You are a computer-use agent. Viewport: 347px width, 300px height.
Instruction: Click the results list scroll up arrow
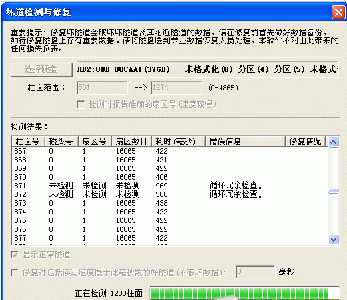333,142
